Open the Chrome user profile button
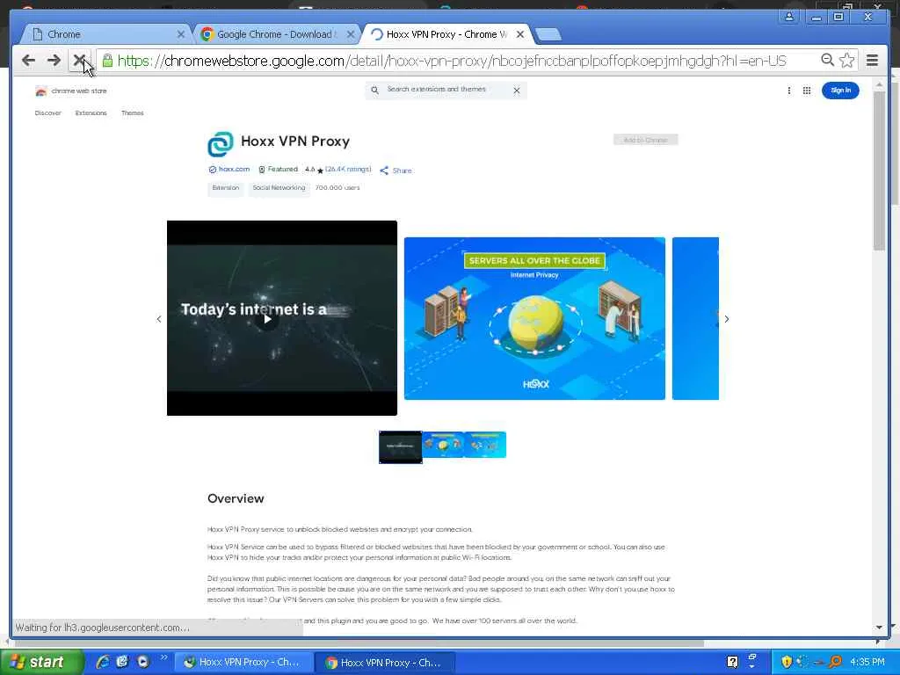The width and height of the screenshot is (900, 675). (789, 17)
